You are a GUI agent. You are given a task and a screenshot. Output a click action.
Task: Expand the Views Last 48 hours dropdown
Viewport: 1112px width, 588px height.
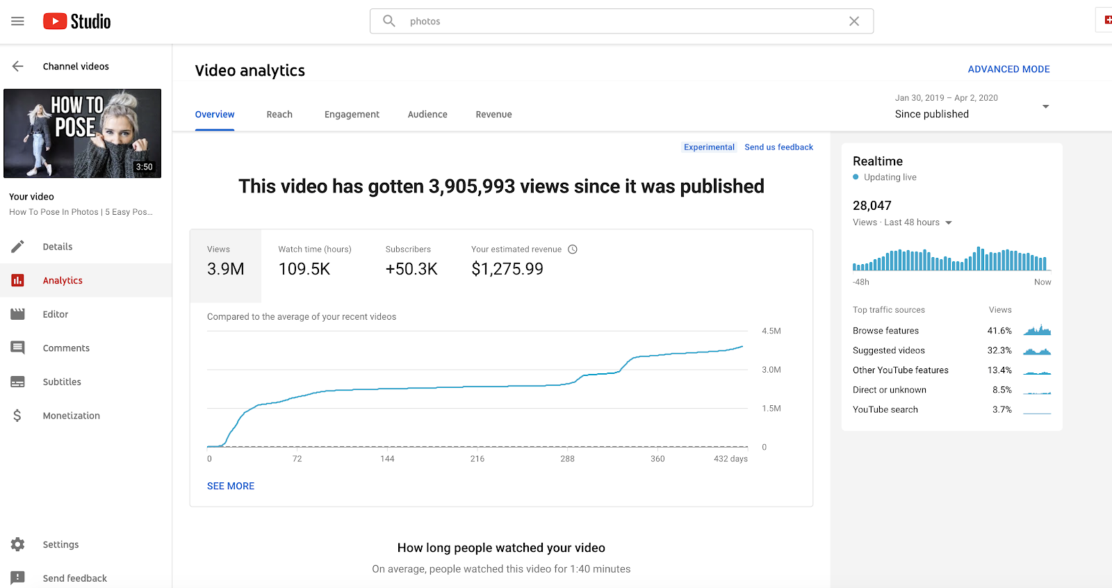click(x=949, y=222)
